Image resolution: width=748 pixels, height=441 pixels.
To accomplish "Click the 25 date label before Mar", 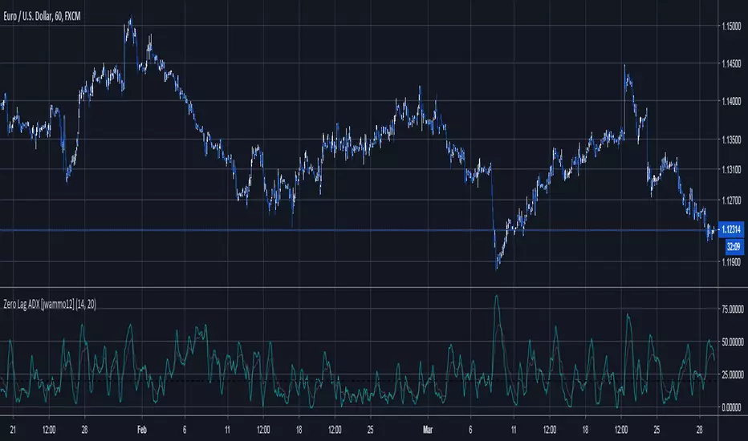I will [x=370, y=430].
